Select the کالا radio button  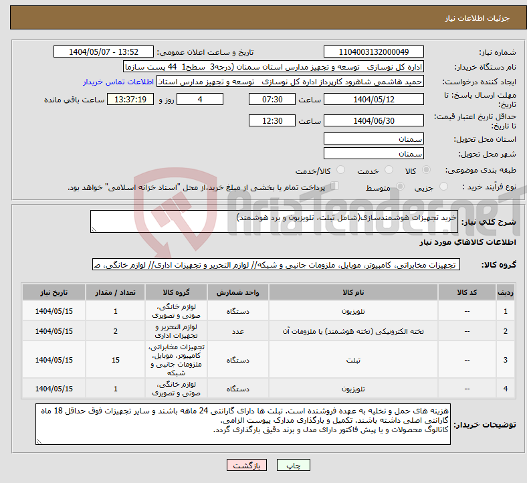coord(426,170)
